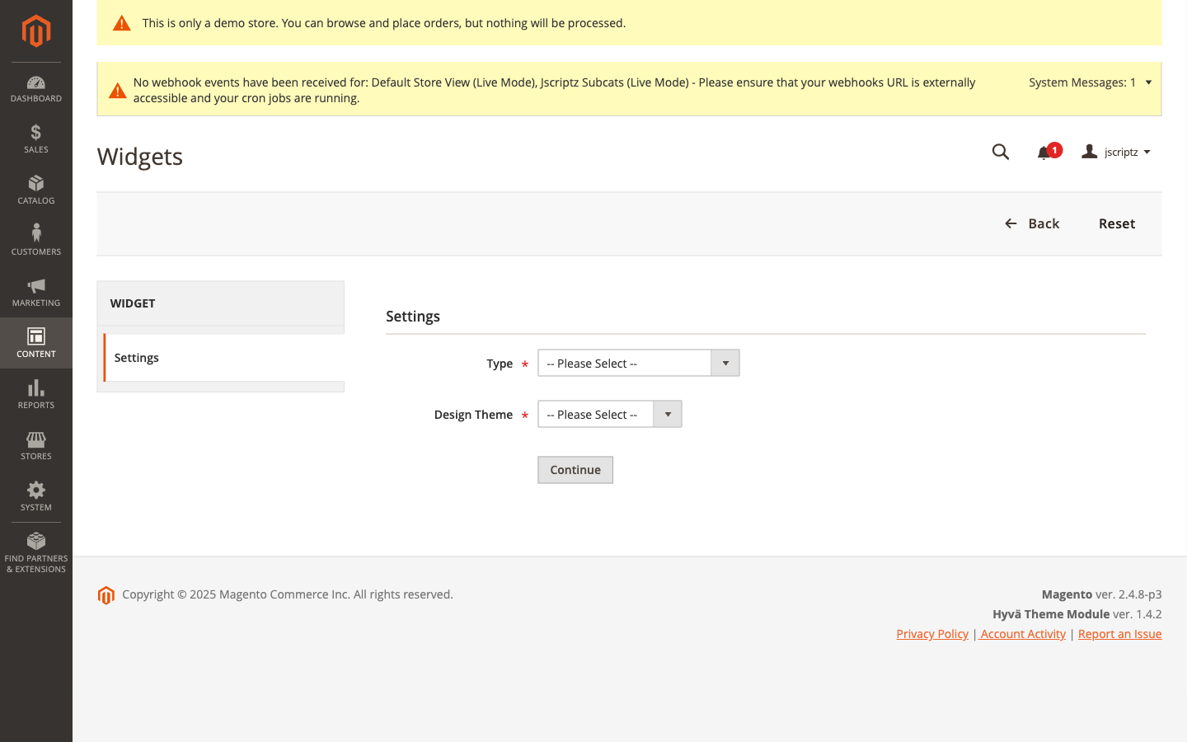Select the Customers section

click(35, 242)
